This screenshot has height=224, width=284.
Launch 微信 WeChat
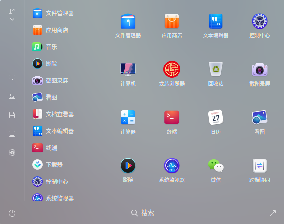pos(215,171)
